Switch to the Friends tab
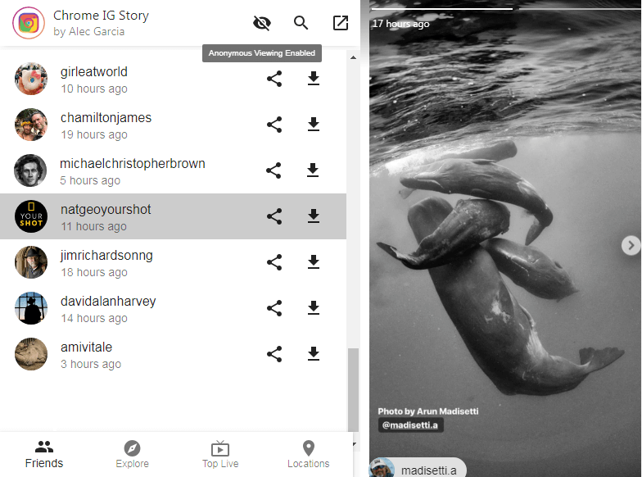The width and height of the screenshot is (642, 477). 44,454
